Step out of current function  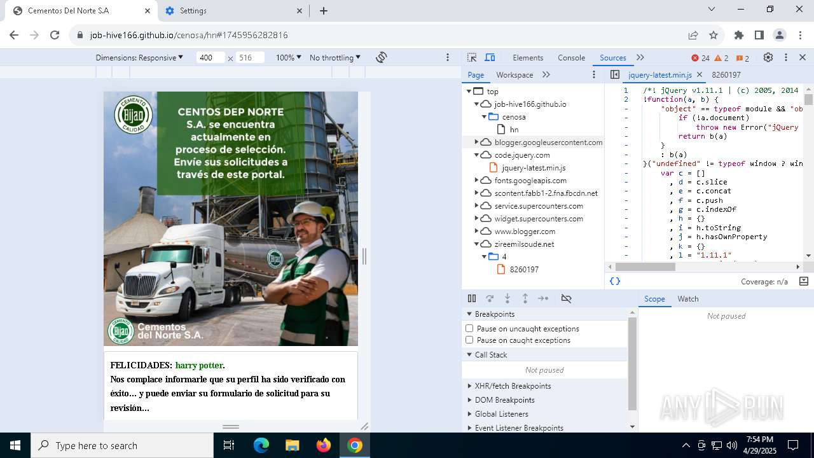(525, 298)
